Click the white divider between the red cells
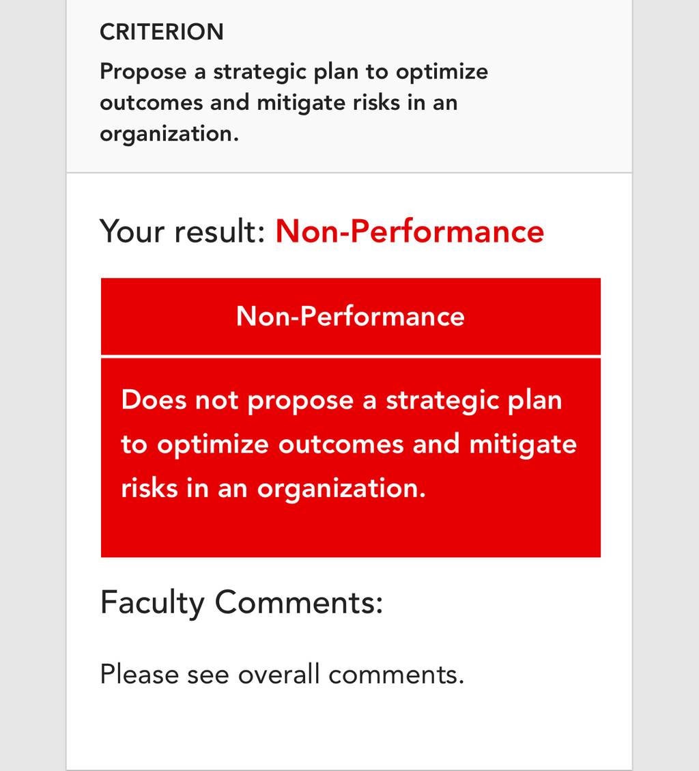 click(x=351, y=356)
